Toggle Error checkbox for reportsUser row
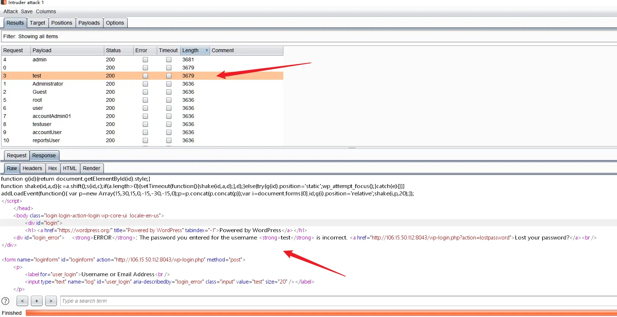The width and height of the screenshot is (617, 317). [145, 140]
